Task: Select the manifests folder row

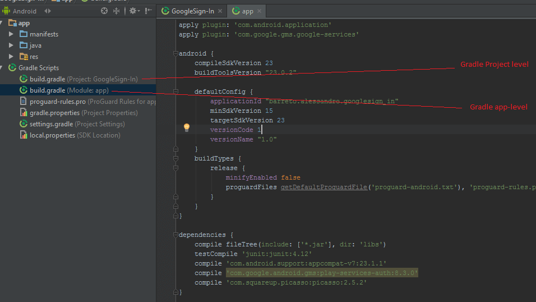Action: [78, 34]
